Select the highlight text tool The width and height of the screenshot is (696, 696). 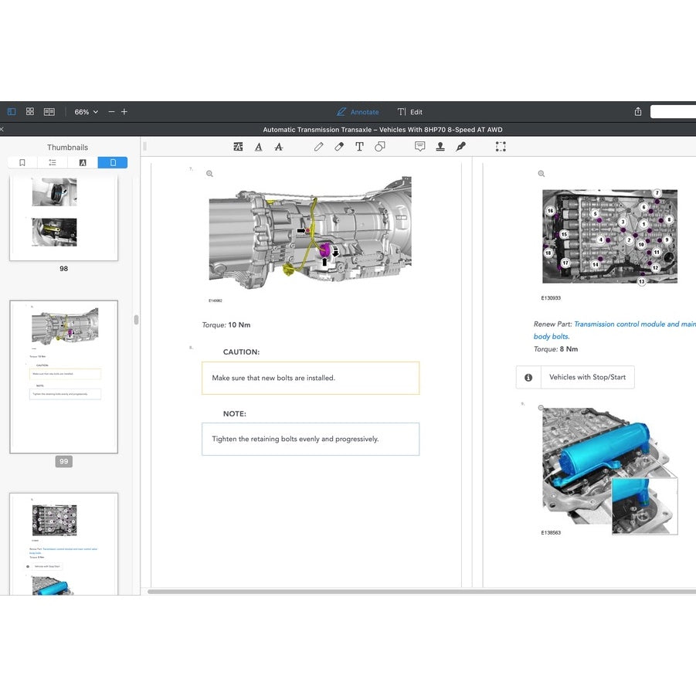pyautogui.click(x=238, y=147)
